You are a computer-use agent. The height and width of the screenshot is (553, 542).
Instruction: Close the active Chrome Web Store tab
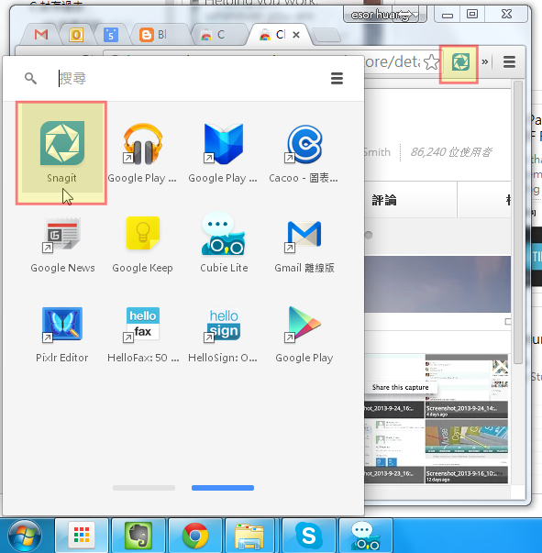(296, 35)
